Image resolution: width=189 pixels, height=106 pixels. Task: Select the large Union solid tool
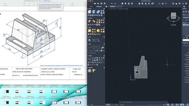(98, 12)
